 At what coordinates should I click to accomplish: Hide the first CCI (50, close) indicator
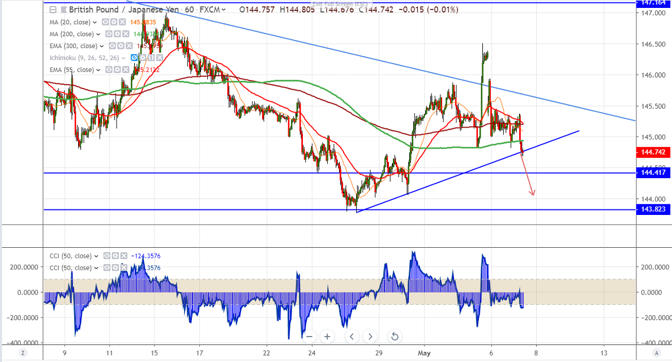coord(106,256)
